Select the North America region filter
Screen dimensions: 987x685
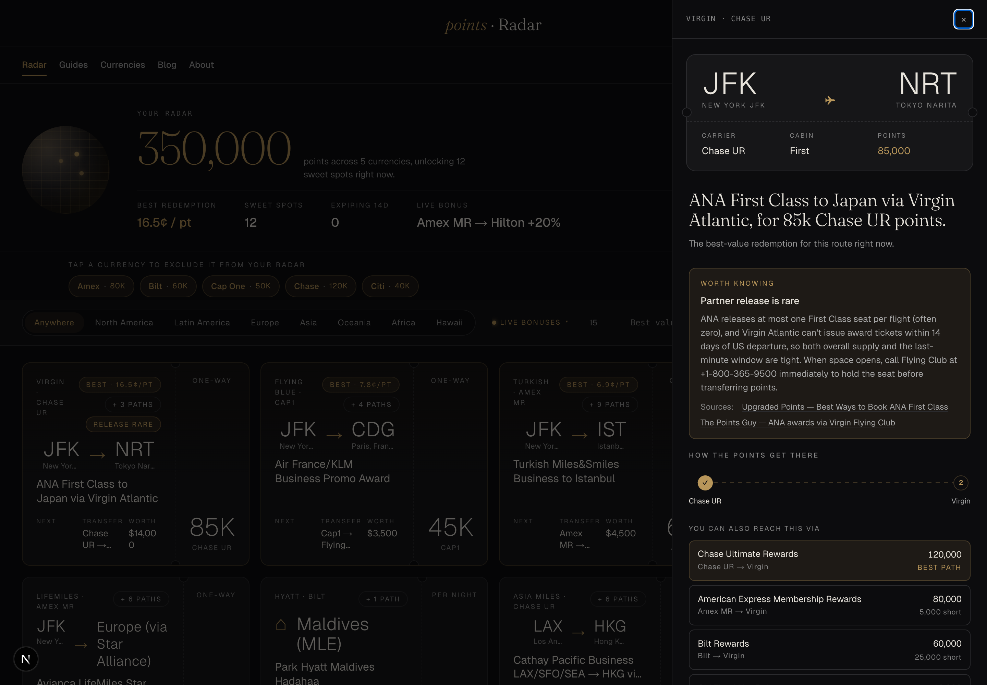[x=124, y=322]
